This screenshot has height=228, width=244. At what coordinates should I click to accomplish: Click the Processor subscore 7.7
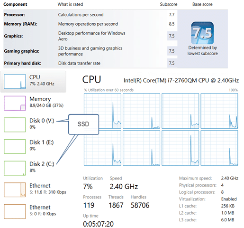click(x=172, y=15)
